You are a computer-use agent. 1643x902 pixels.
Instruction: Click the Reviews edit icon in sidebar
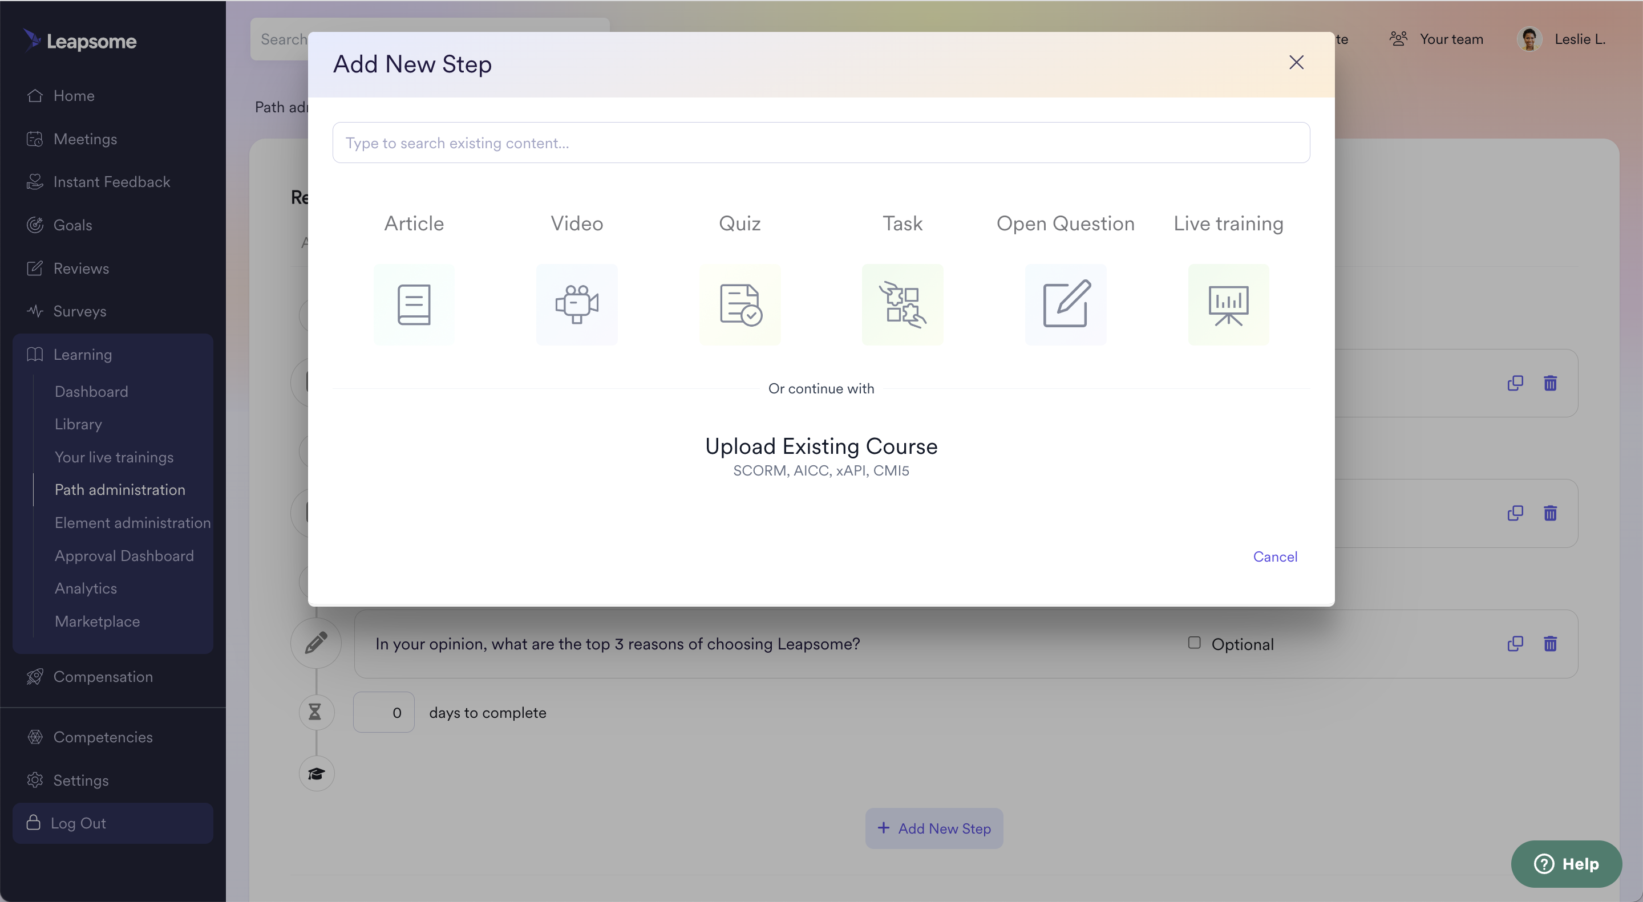tap(35, 269)
